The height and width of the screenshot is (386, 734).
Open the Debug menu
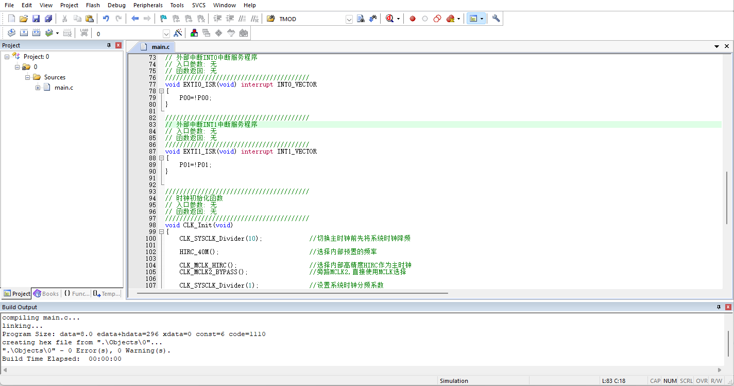click(x=116, y=5)
